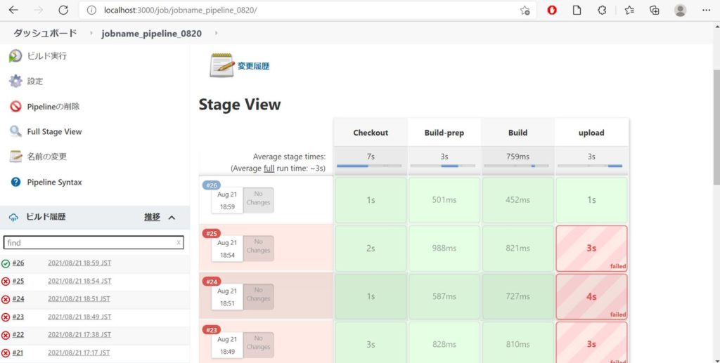The image size is (720, 363).
Task: Open the browser extensions puzzle icon
Action: click(x=602, y=11)
